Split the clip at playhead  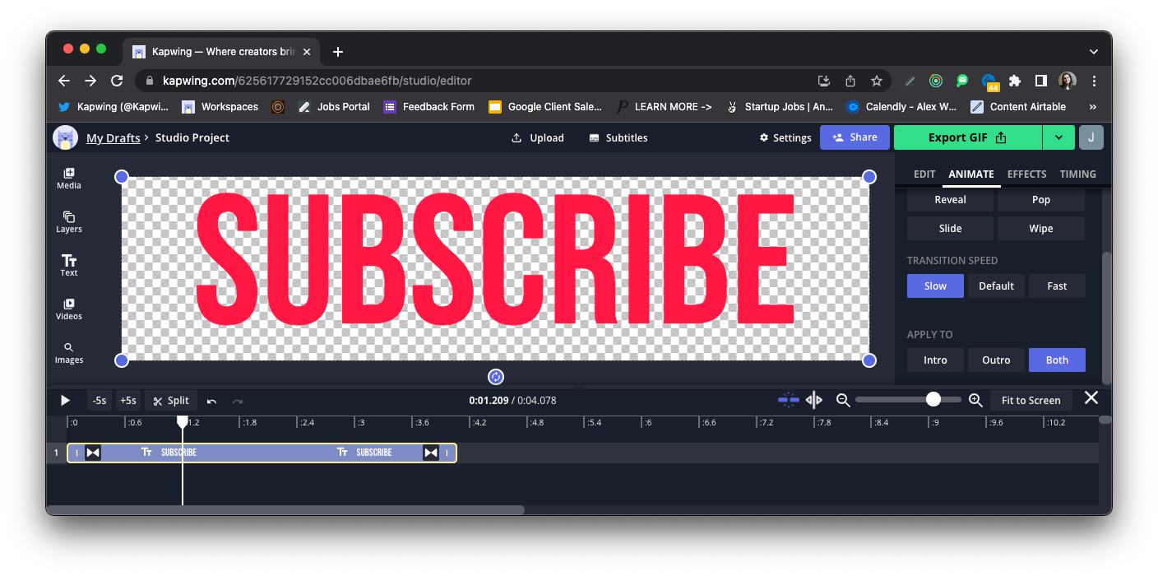(x=171, y=401)
